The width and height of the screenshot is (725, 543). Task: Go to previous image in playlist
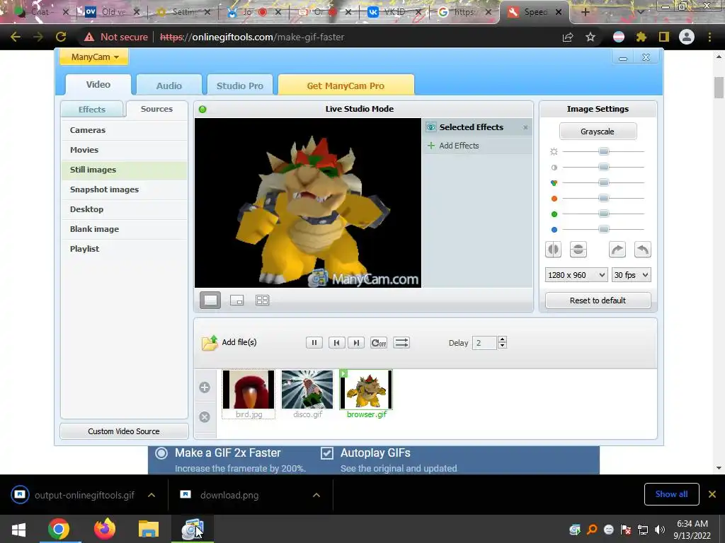coord(336,343)
